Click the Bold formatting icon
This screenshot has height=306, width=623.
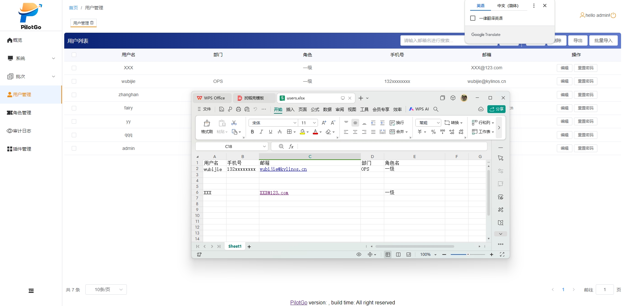[x=252, y=132]
